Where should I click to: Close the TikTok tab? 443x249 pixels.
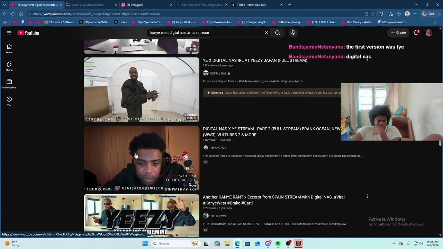click(x=281, y=5)
